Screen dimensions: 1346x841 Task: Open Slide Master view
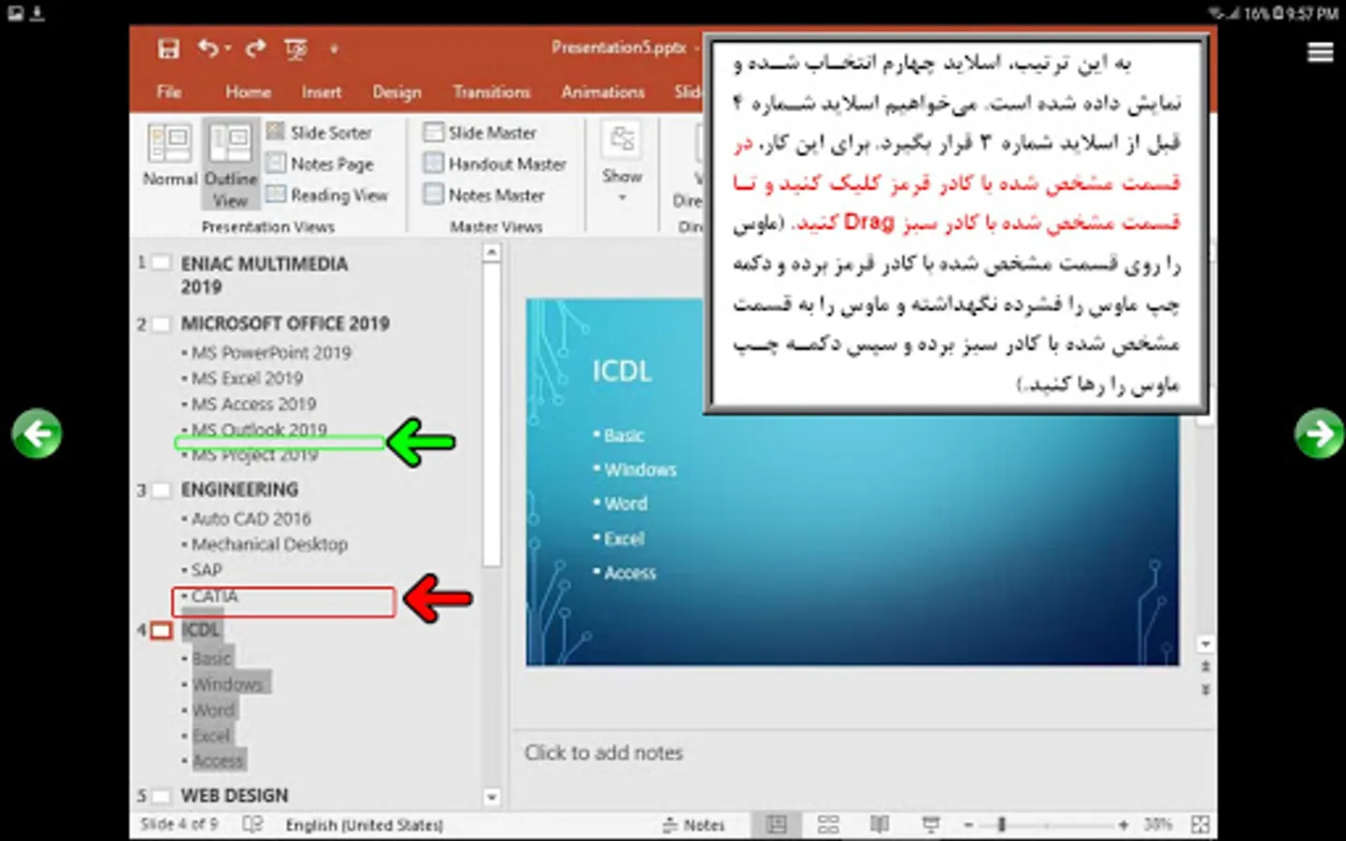(480, 132)
